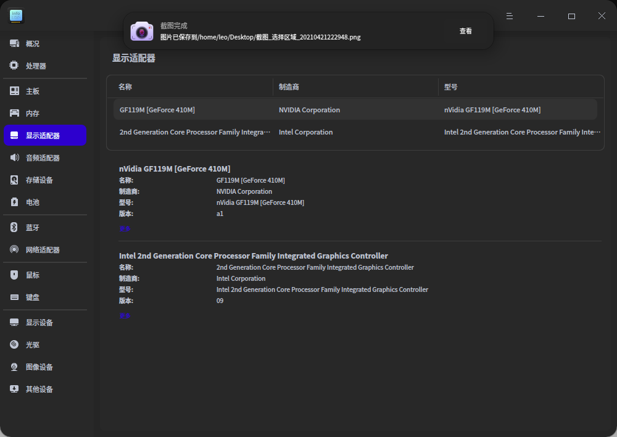Click NVIDIA Corporation cell in table
617x437 pixels.
click(x=309, y=110)
